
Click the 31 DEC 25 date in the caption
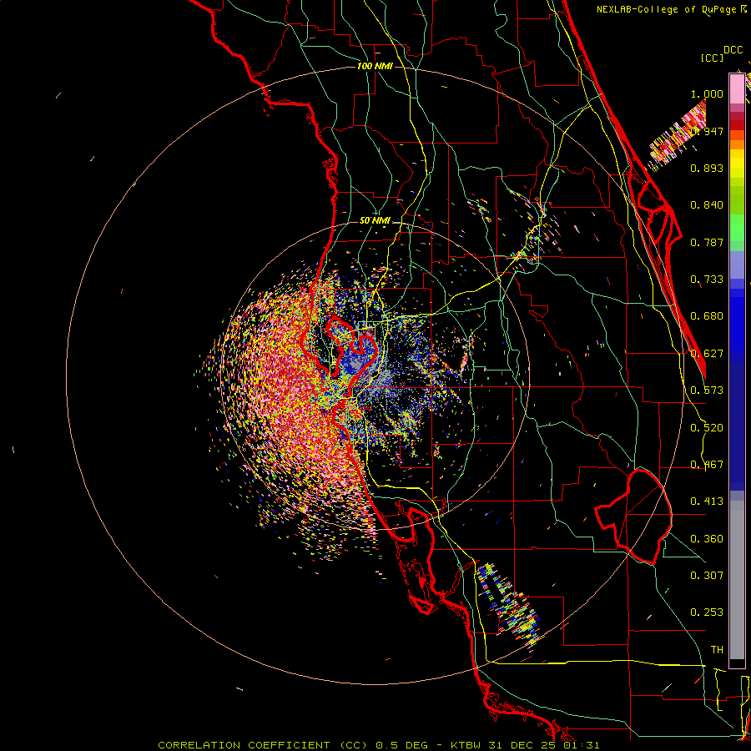point(522,745)
